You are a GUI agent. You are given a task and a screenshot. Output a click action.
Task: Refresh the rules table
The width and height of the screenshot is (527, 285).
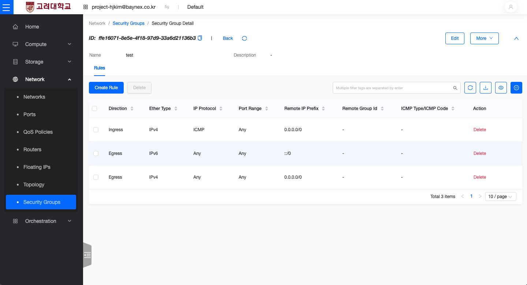[470, 88]
